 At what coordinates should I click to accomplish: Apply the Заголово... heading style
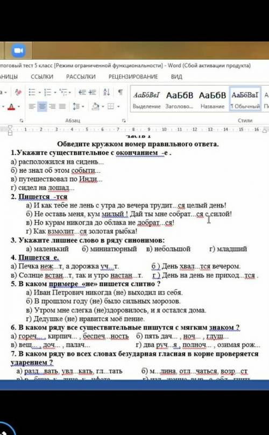point(179,100)
